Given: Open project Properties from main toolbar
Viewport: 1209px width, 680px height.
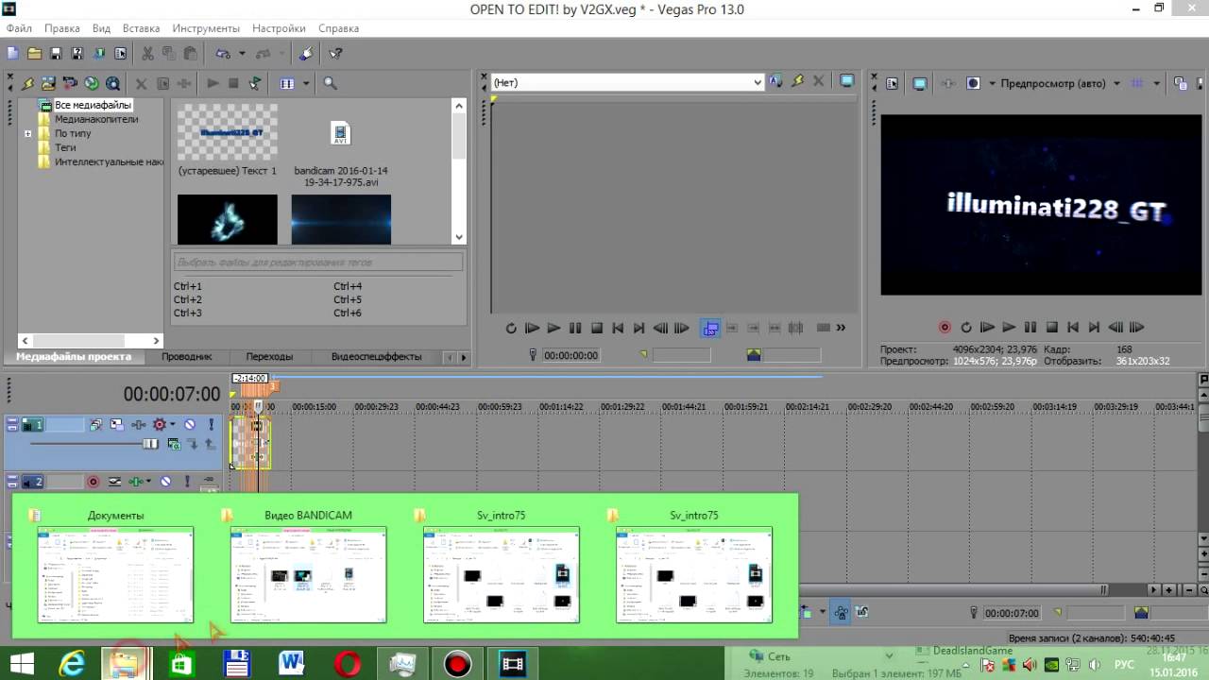Looking at the screenshot, I should coord(121,54).
